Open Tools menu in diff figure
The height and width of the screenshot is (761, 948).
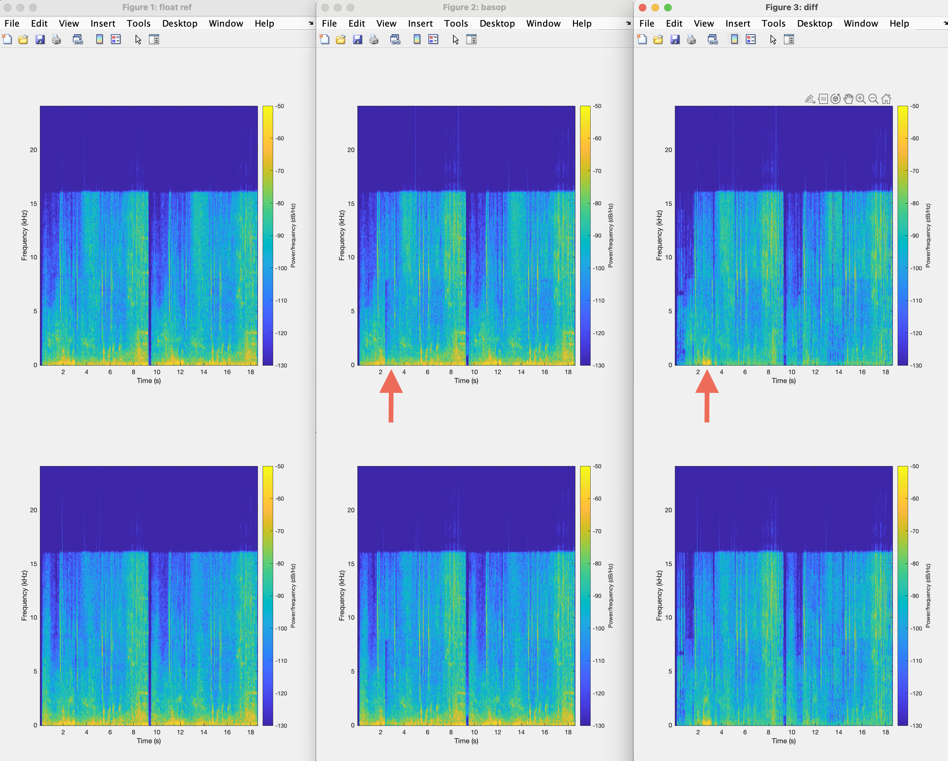pos(773,23)
